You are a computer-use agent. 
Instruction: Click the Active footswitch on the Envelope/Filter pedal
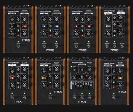(x=18, y=46)
